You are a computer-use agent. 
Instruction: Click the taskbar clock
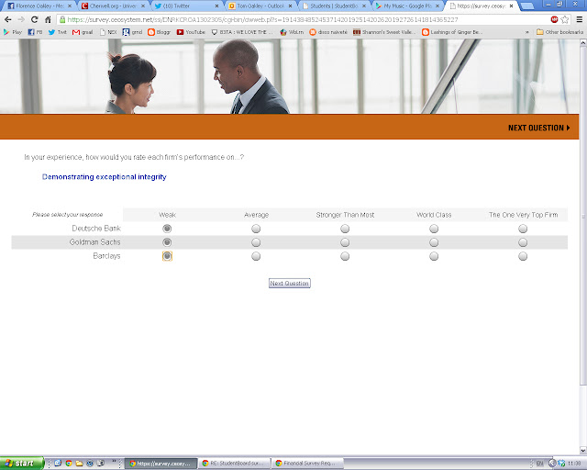tap(574, 464)
